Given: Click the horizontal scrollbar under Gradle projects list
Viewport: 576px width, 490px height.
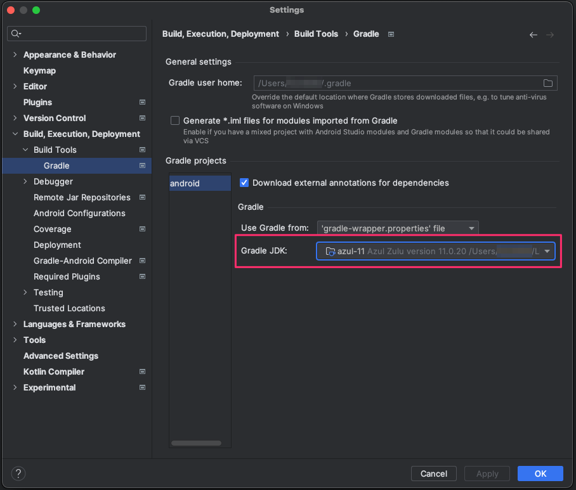Looking at the screenshot, I should point(196,443).
